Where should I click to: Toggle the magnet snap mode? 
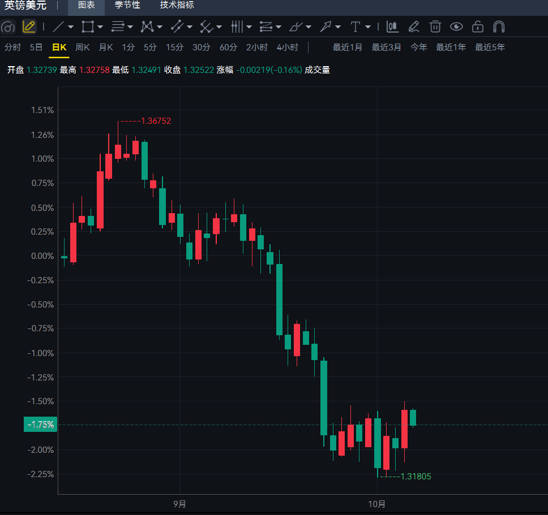(499, 27)
